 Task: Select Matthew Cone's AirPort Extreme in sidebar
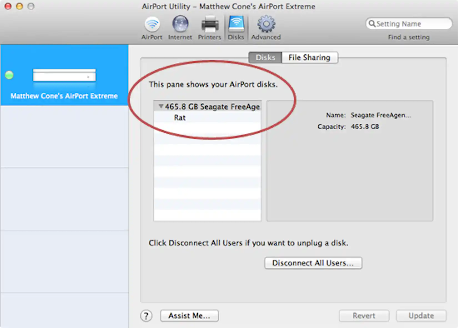[x=64, y=96]
